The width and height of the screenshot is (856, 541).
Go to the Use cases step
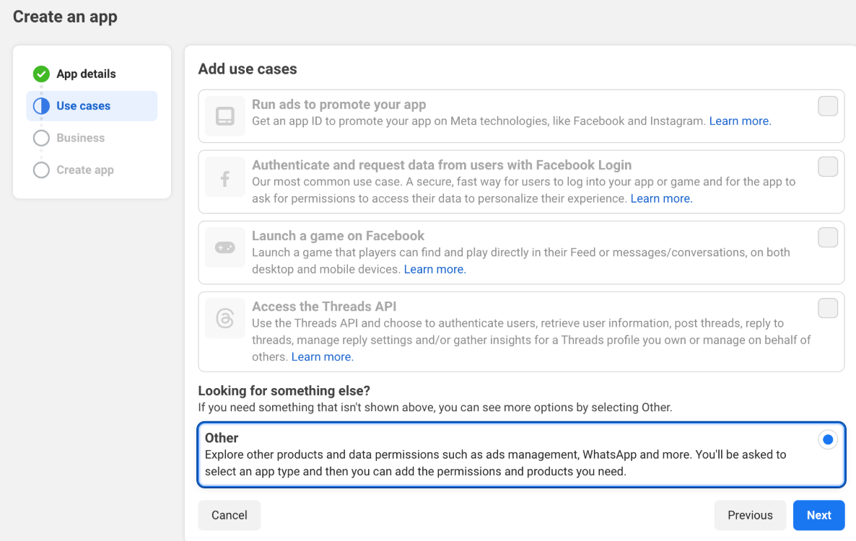coord(84,106)
